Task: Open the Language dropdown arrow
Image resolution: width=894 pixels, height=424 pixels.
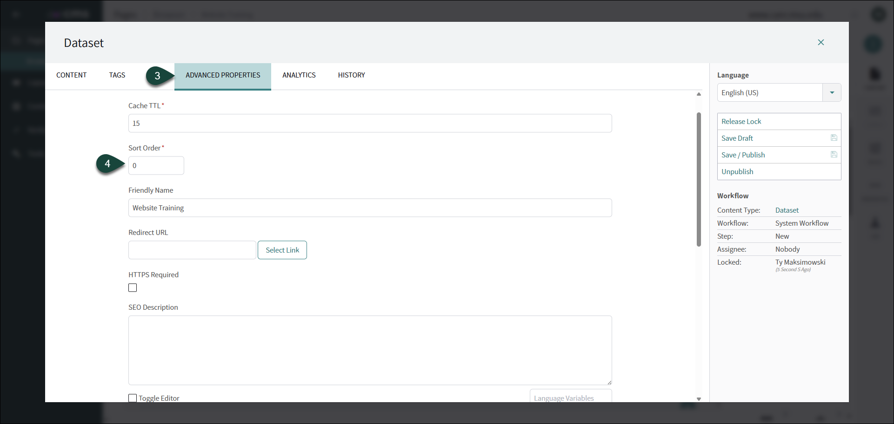Action: (832, 92)
